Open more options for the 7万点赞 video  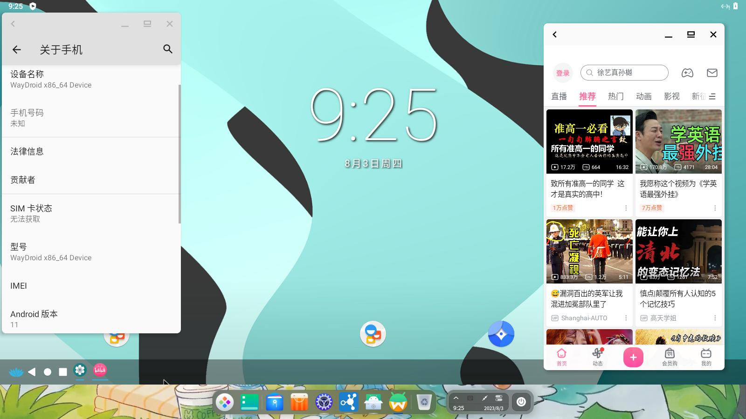click(715, 208)
